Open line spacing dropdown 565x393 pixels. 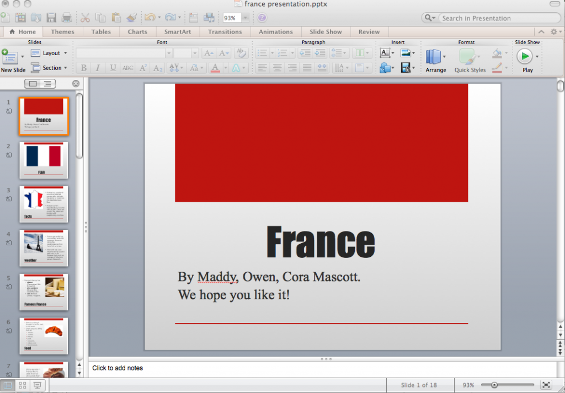[x=339, y=53]
